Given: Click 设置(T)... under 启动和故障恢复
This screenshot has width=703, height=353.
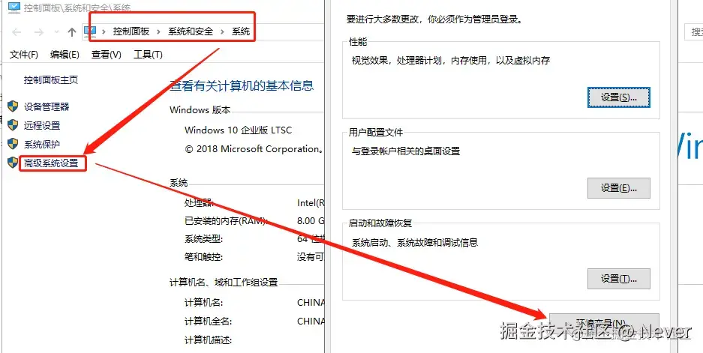Looking at the screenshot, I should 619,279.
